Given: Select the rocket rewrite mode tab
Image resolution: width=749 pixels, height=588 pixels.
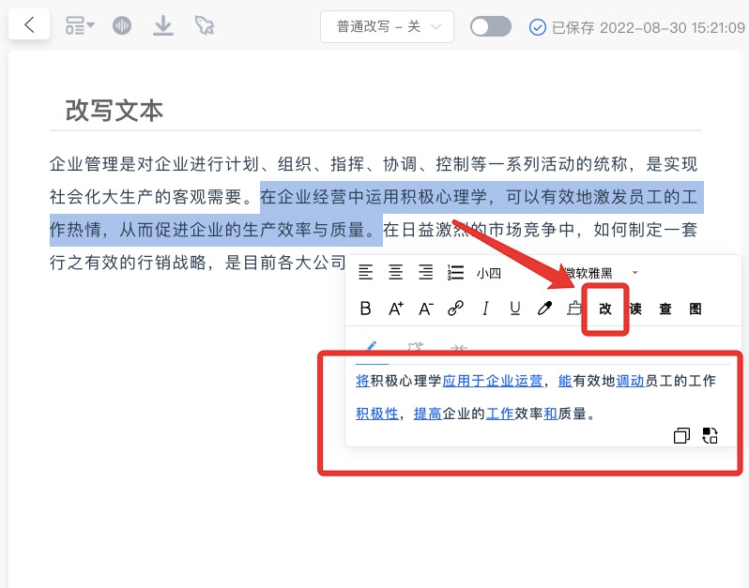Looking at the screenshot, I should (x=415, y=347).
